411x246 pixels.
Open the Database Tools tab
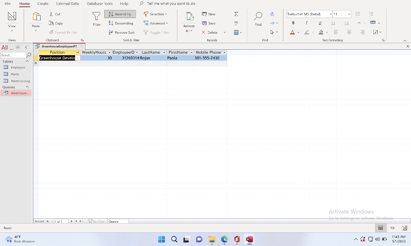[100, 4]
